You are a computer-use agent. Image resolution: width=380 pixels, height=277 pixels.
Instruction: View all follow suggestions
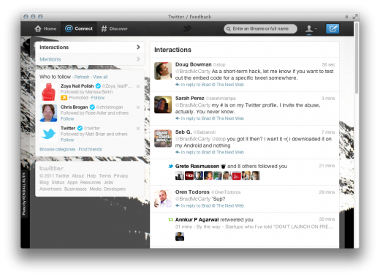(100, 77)
